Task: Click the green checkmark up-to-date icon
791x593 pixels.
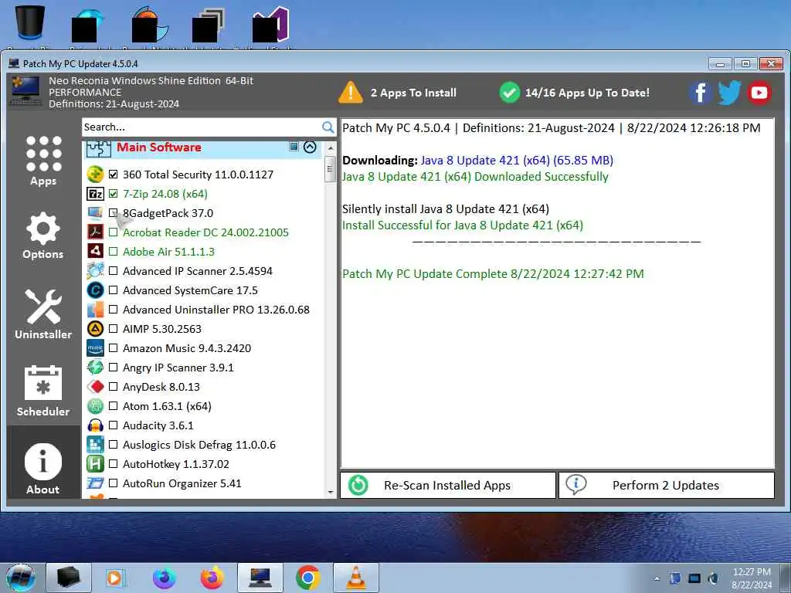Action: (x=510, y=93)
